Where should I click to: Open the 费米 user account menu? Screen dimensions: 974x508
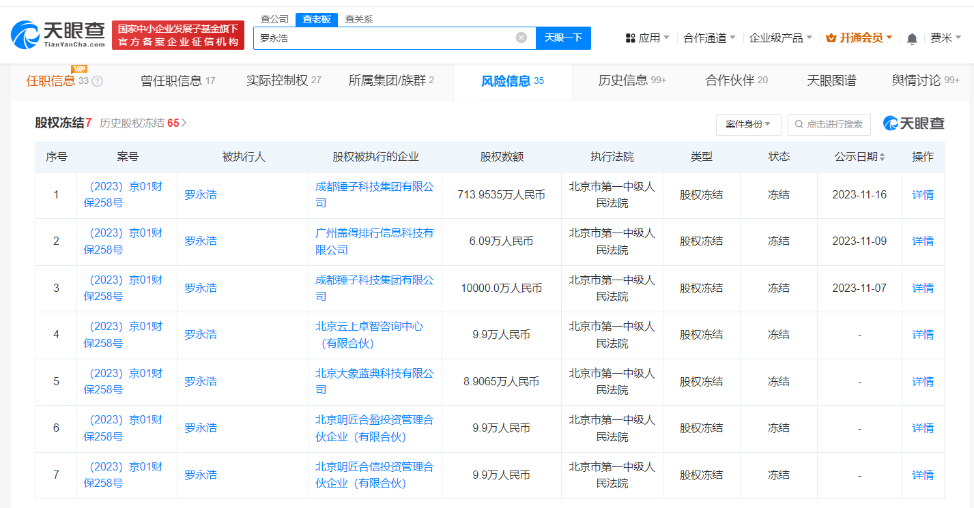coord(945,38)
